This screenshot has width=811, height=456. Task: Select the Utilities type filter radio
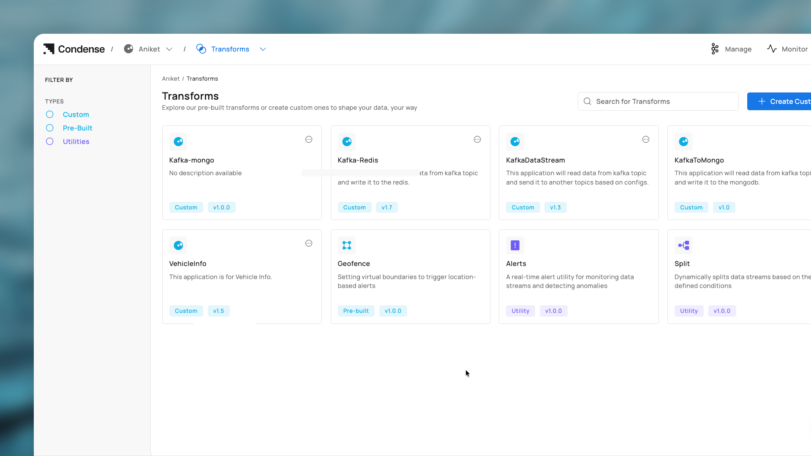(50, 141)
